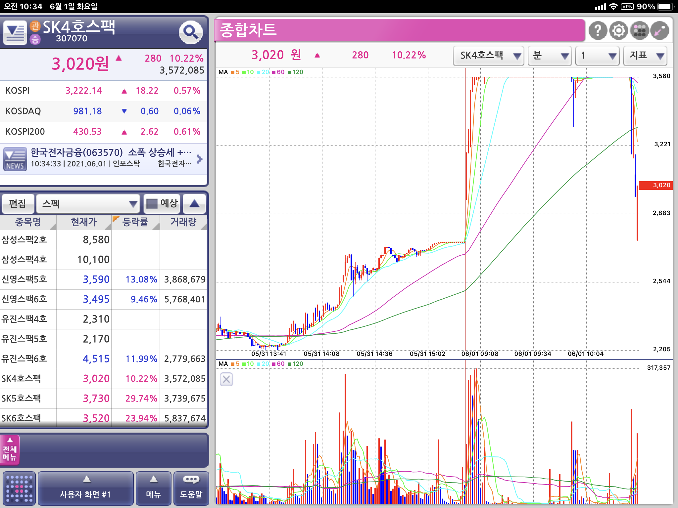Open the news icon next to headline
This screenshot has width=678, height=508.
[x=15, y=159]
